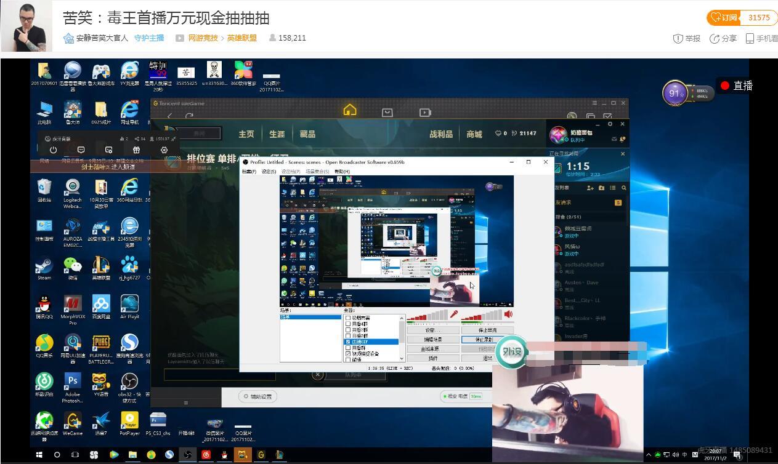Click the orange 订阅 subscribe button
Image resolution: width=778 pixels, height=464 pixels.
click(x=724, y=18)
